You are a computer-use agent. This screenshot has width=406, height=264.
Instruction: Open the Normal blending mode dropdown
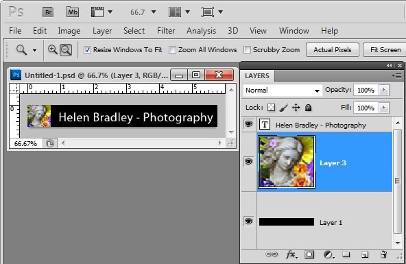(x=283, y=91)
